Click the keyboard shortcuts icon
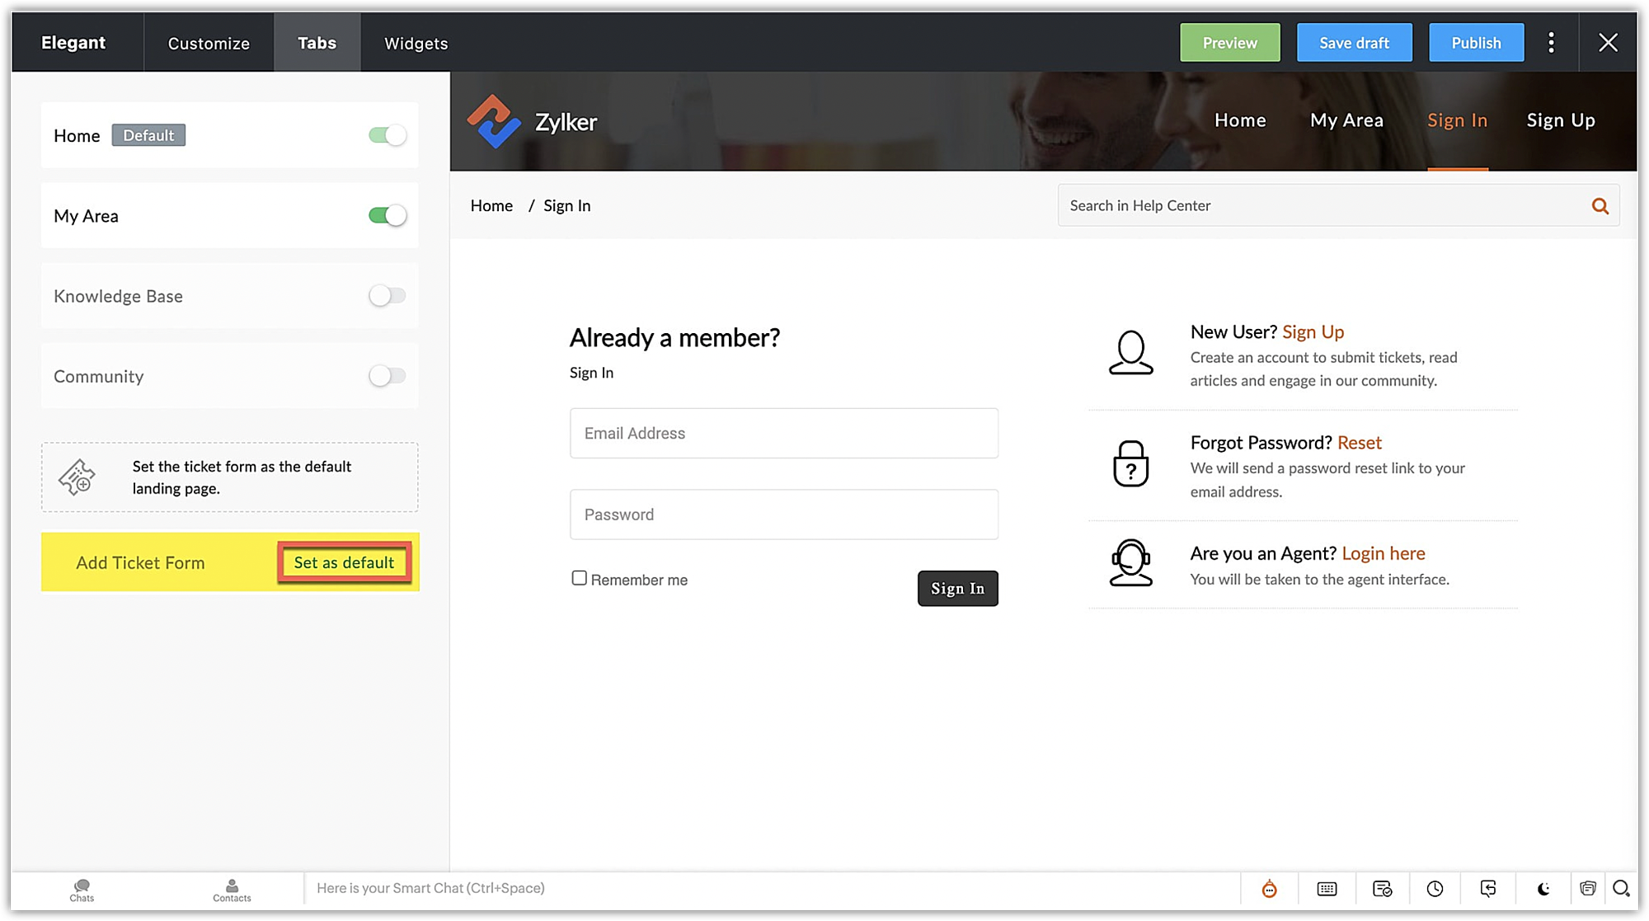The height and width of the screenshot is (921, 1649). pos(1327,888)
